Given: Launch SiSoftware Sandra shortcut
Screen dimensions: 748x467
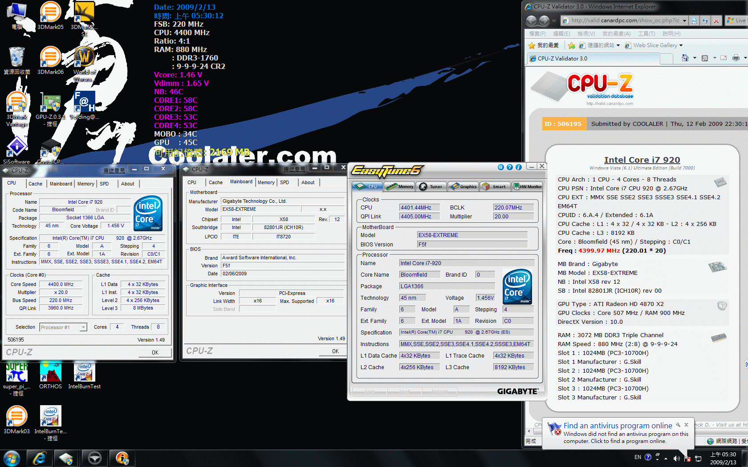Looking at the screenshot, I should [x=17, y=150].
